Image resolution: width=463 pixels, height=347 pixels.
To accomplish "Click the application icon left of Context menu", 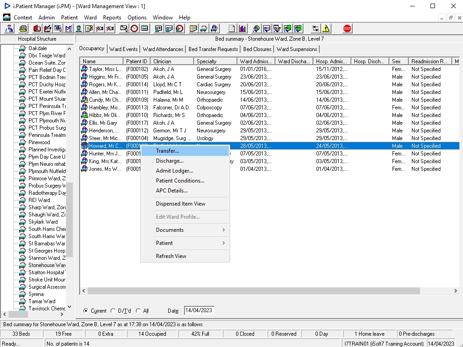I will [x=6, y=18].
